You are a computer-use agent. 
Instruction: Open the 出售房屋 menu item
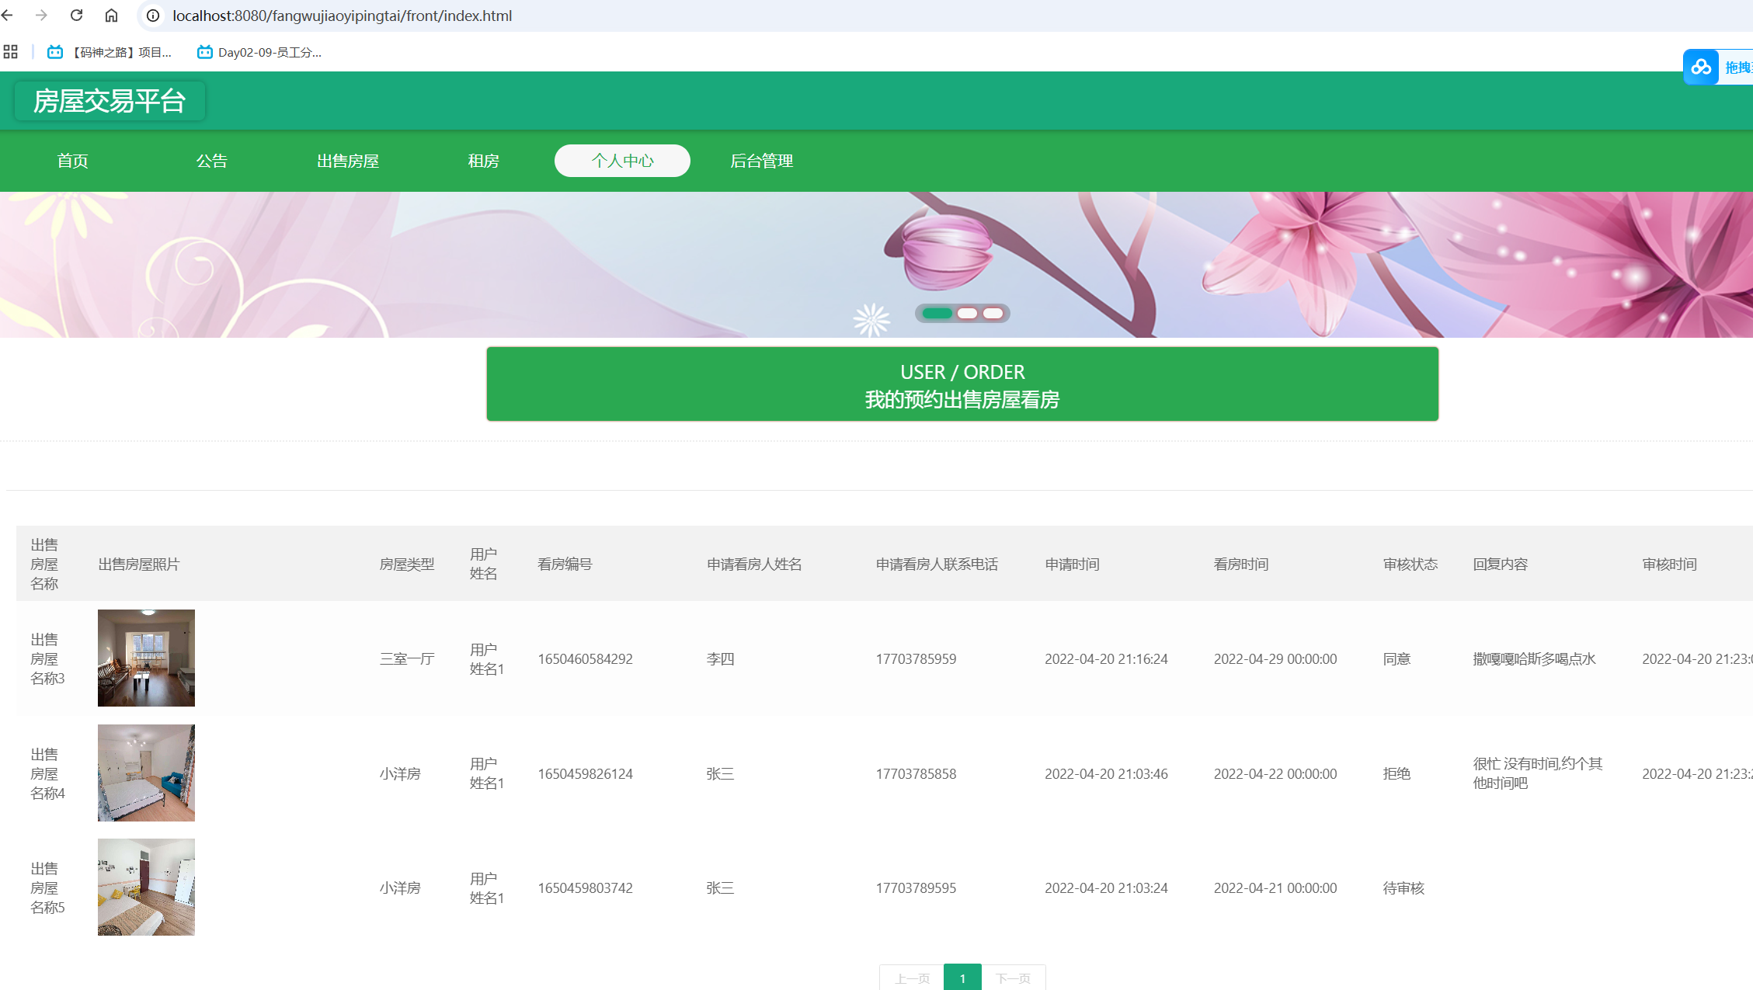pos(348,161)
